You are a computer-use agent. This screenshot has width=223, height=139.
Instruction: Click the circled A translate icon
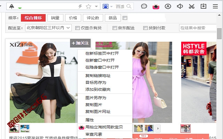click(x=168, y=6)
